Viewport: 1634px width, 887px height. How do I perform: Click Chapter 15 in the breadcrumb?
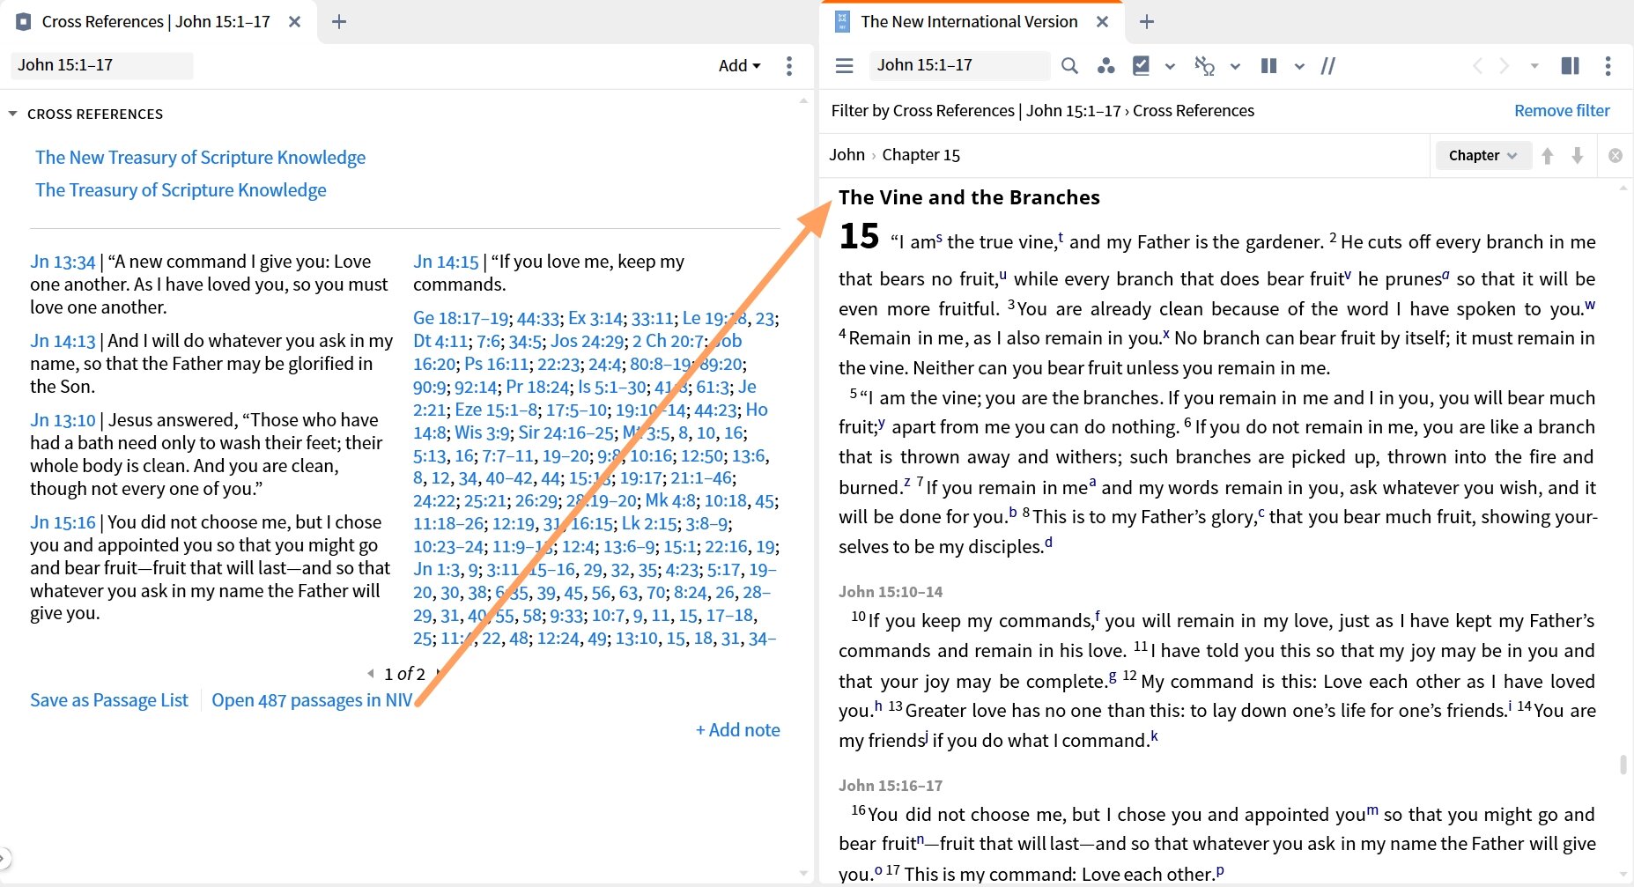coord(921,154)
